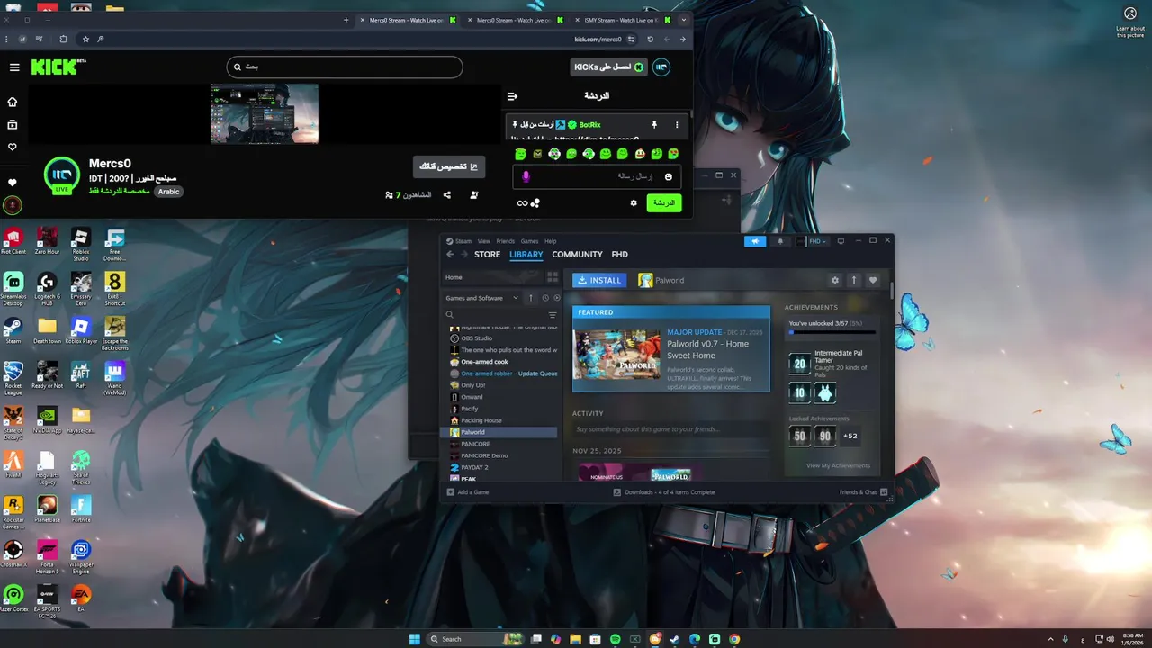Open the Rocket League desktop shortcut
1152x648 pixels.
coord(13,375)
